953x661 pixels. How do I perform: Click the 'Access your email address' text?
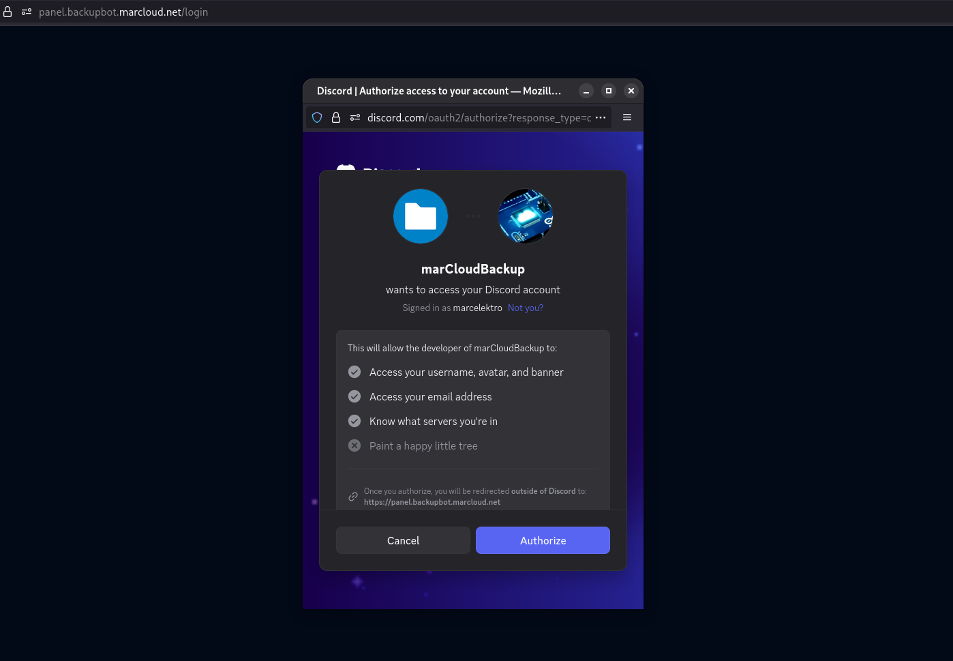430,397
